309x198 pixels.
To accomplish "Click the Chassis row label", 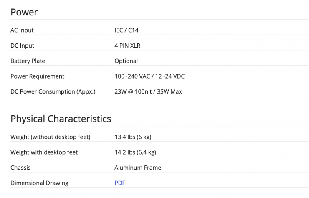I will point(20,168).
